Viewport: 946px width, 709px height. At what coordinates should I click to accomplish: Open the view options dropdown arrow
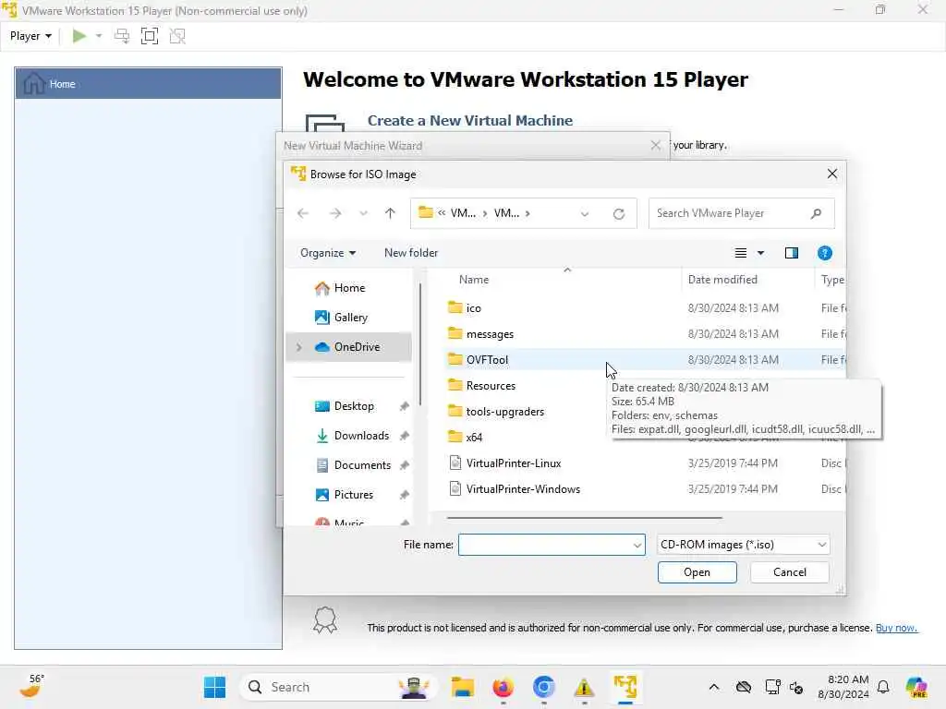coord(761,253)
